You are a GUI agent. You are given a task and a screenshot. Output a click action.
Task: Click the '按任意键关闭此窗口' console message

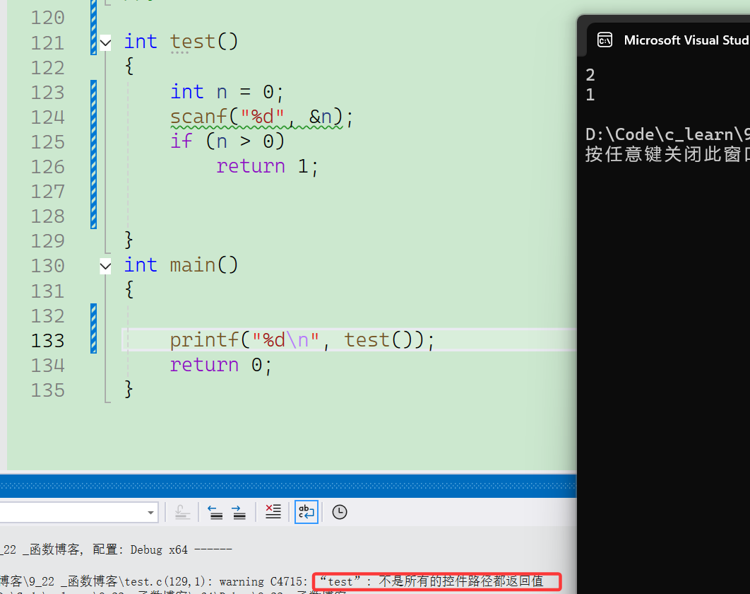click(x=667, y=154)
